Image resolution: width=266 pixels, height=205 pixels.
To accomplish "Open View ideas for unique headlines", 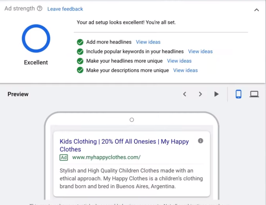I will click(x=179, y=61).
